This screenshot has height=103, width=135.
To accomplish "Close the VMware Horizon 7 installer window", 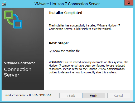I will click(x=129, y=3).
